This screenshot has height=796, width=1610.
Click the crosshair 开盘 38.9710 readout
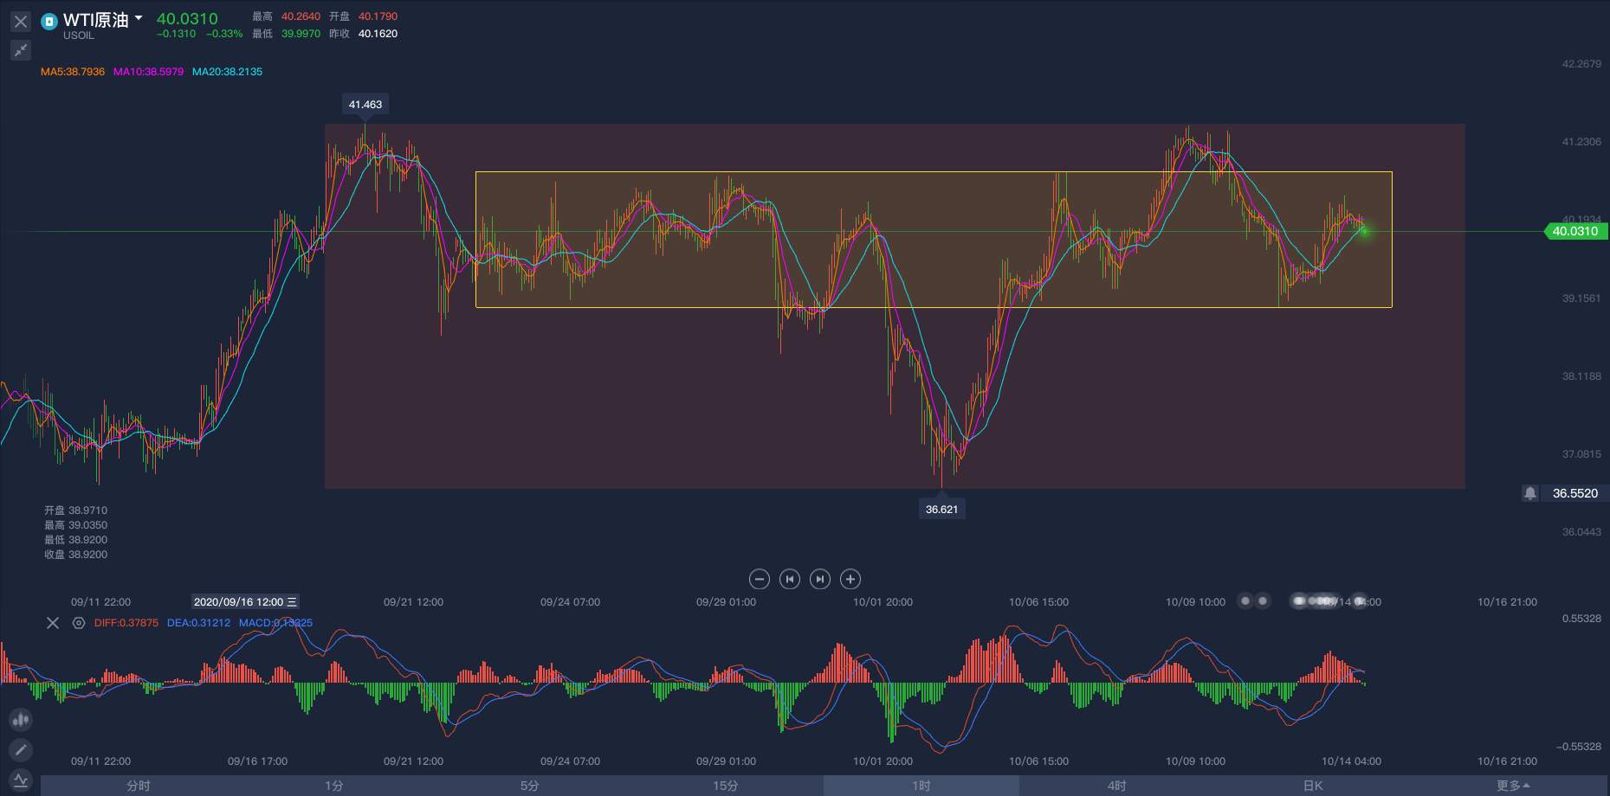click(x=76, y=510)
